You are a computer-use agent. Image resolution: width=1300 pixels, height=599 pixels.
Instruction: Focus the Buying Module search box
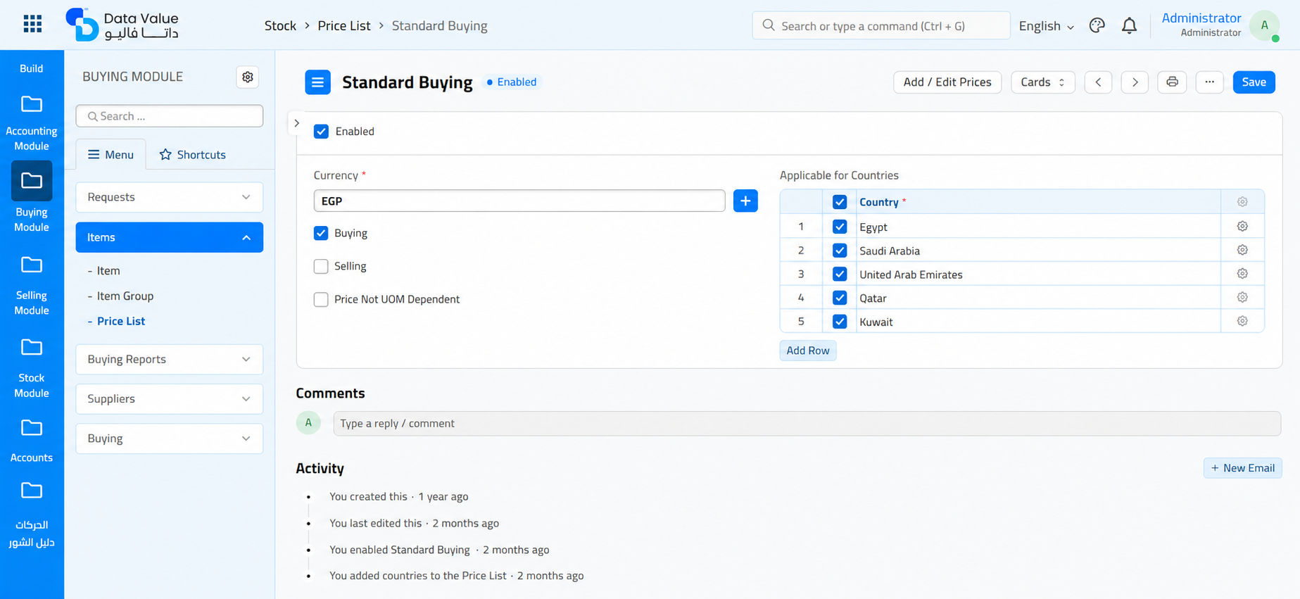point(170,116)
